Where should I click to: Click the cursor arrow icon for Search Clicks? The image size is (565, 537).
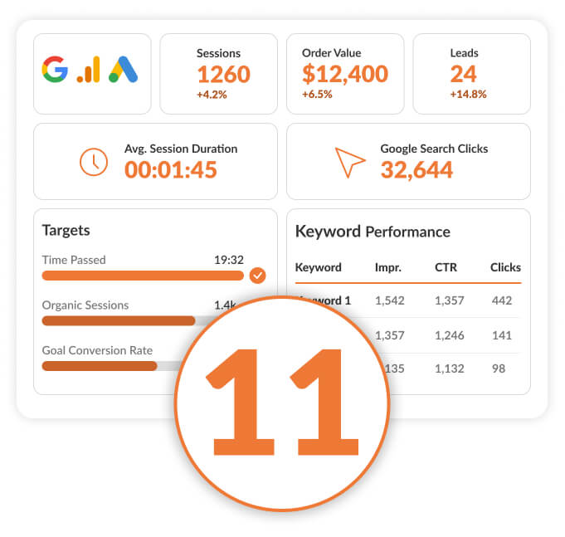click(349, 162)
